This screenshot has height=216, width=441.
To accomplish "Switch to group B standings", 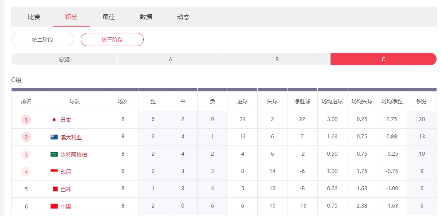I will click(277, 59).
